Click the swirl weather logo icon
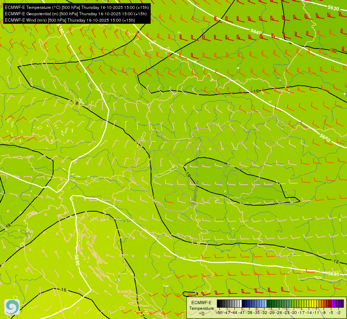Image resolution: width=347 pixels, height=319 pixels. [12, 307]
